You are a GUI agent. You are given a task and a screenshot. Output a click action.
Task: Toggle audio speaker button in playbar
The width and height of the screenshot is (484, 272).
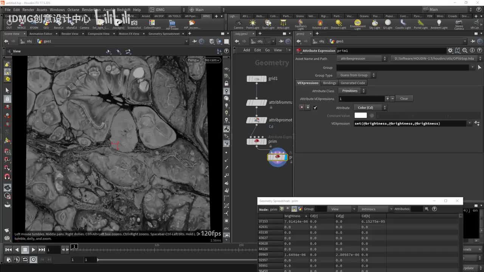[x=17, y=260]
